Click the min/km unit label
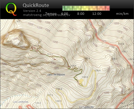The width and height of the screenshot is (134, 109). point(122,14)
